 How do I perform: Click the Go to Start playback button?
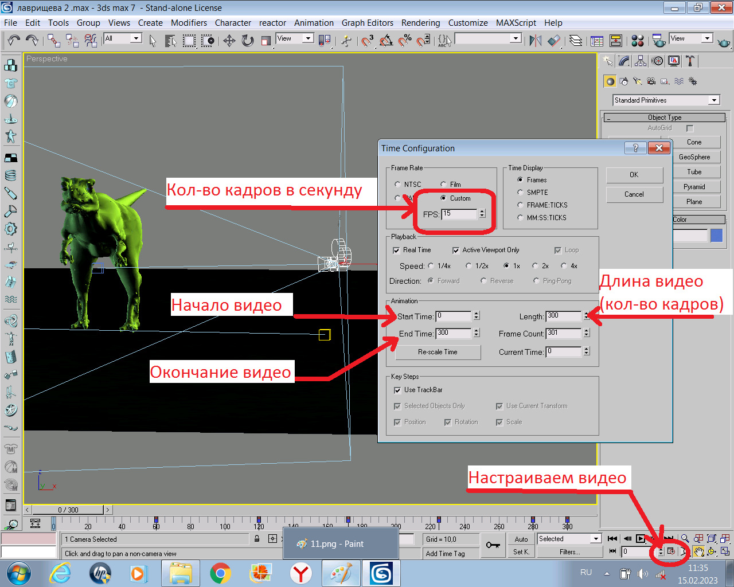point(612,539)
